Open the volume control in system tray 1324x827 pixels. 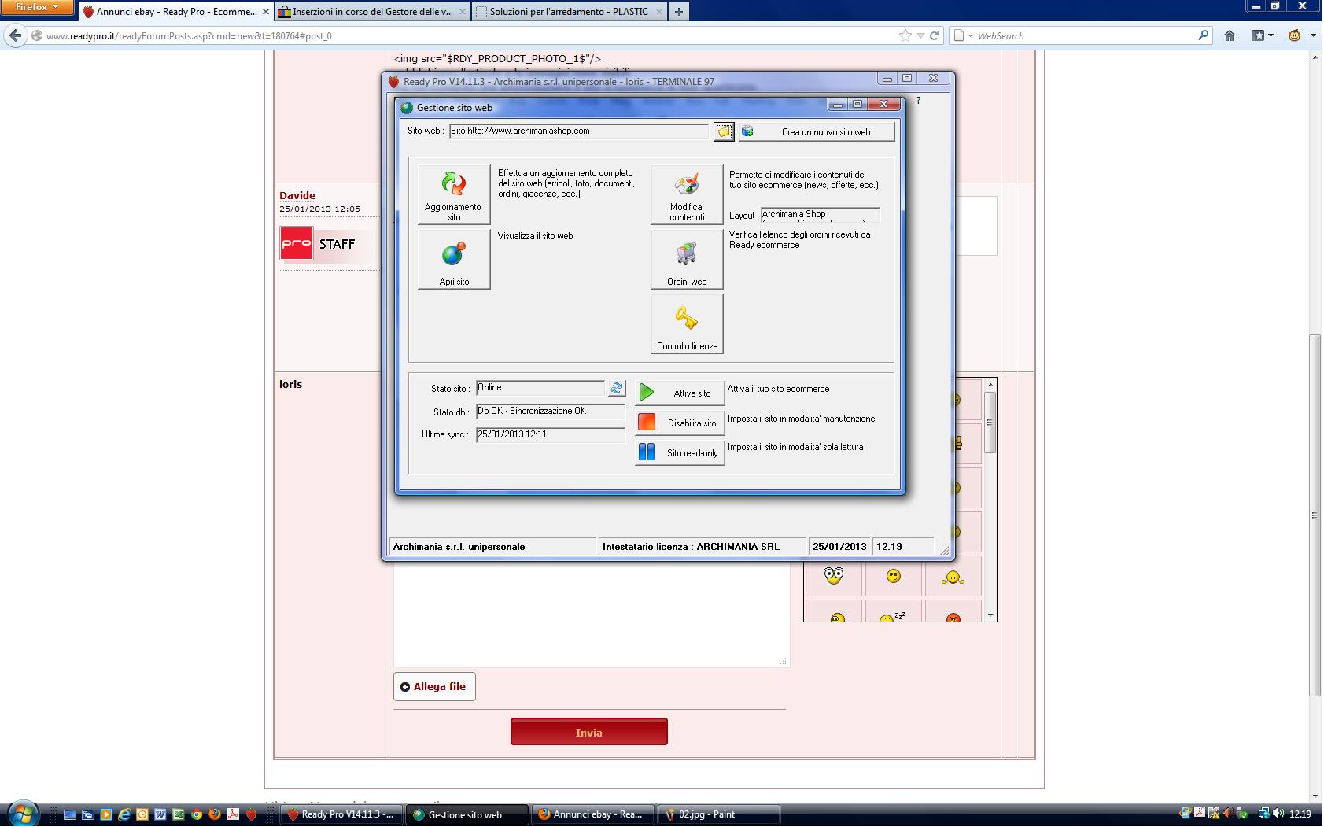tap(1278, 814)
